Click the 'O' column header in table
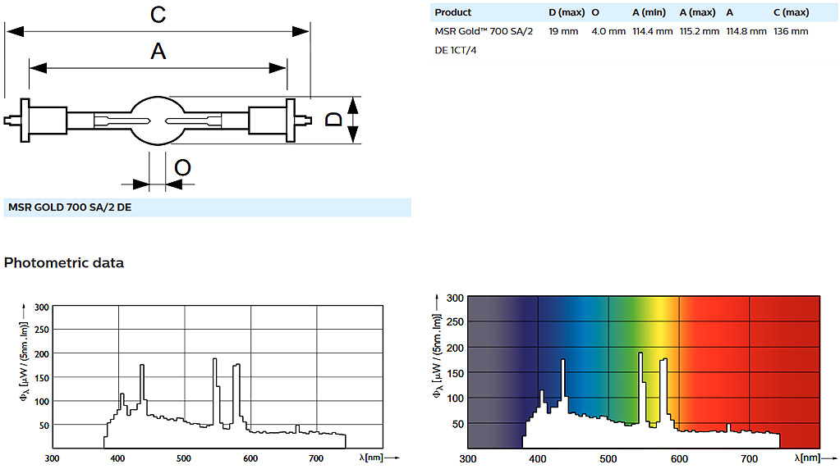Screen dimensions: 840x469 point(595,12)
